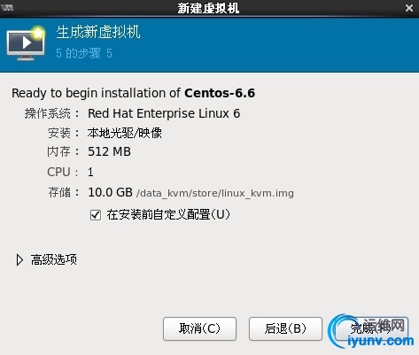The width and height of the screenshot is (419, 355).
Task: Go back with the 后退(B) button
Action: coord(285,328)
